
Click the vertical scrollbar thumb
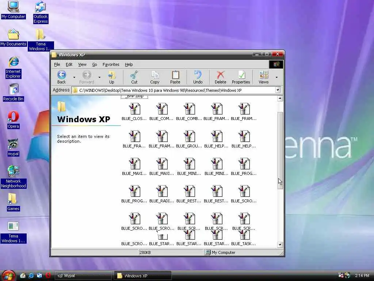[x=280, y=150]
